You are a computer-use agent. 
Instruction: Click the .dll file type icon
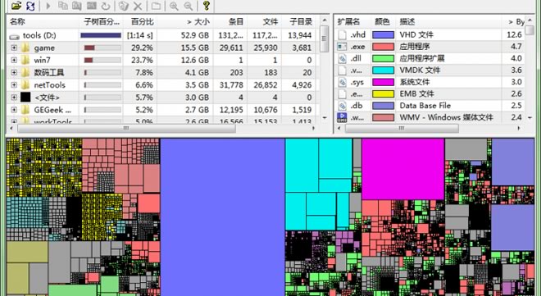(x=342, y=58)
